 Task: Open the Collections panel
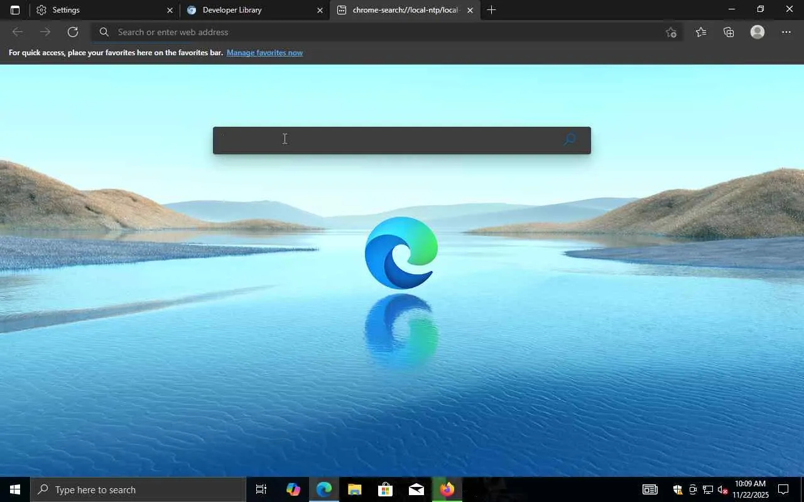pyautogui.click(x=729, y=32)
